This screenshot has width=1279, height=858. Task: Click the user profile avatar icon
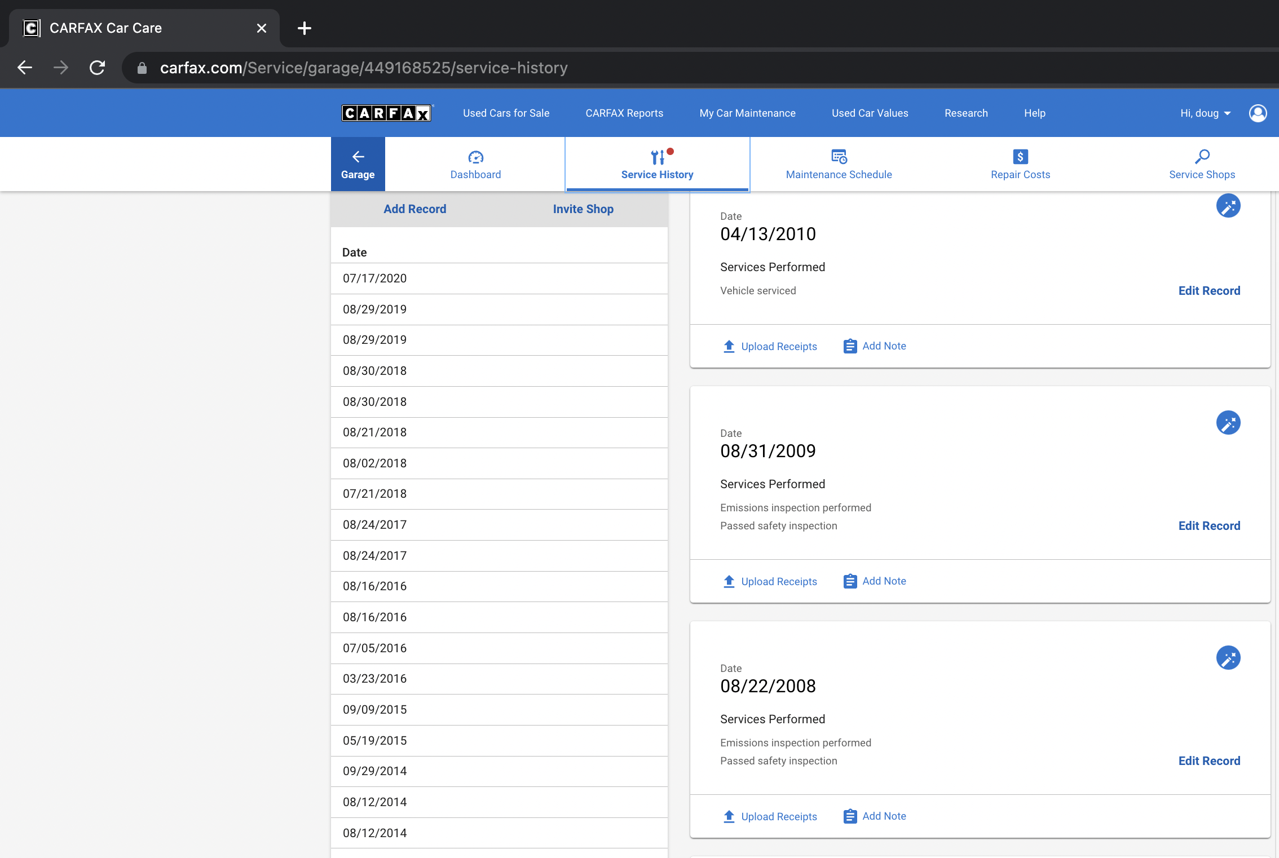[x=1258, y=113]
